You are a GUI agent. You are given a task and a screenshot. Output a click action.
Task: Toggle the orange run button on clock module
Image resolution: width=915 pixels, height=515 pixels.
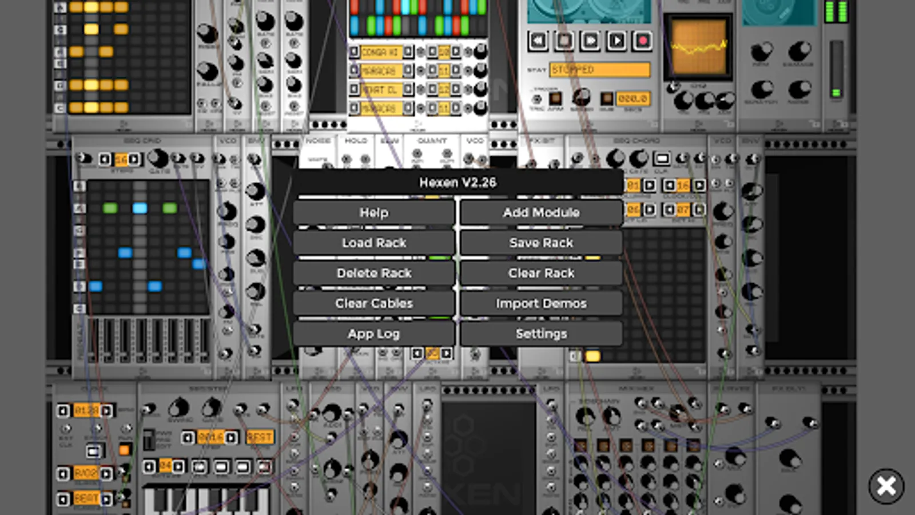(x=124, y=450)
